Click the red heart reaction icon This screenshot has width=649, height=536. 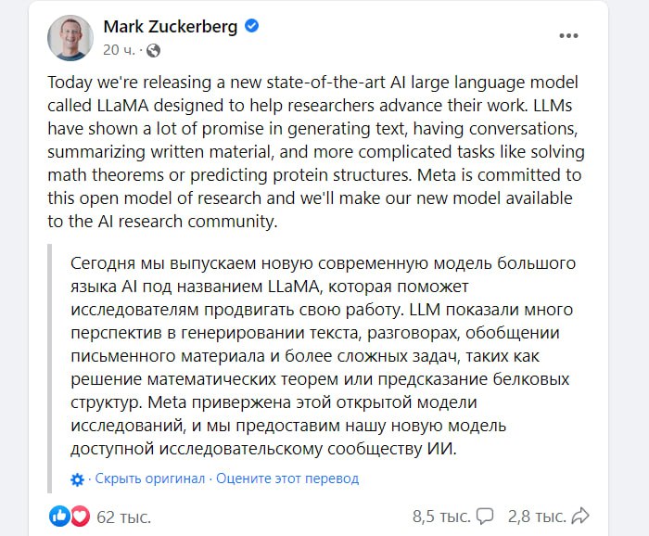coord(80,516)
